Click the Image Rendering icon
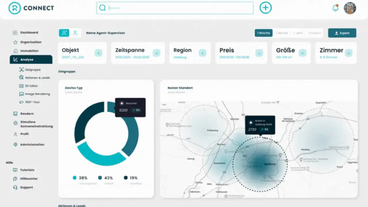Viewport: 368px width, 207px height. (x=21, y=94)
